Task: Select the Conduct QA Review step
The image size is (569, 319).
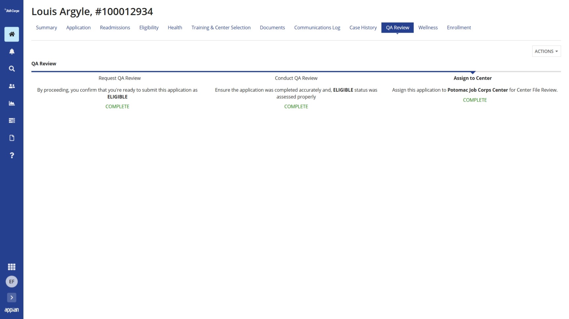Action: [296, 78]
